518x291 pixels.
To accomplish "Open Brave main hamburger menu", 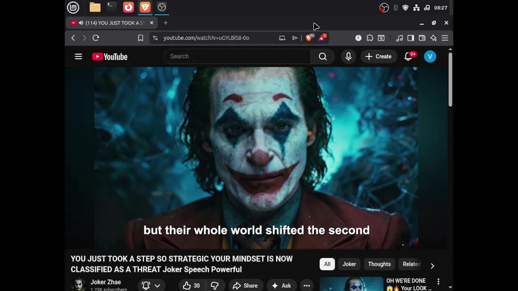I will 445,38.
